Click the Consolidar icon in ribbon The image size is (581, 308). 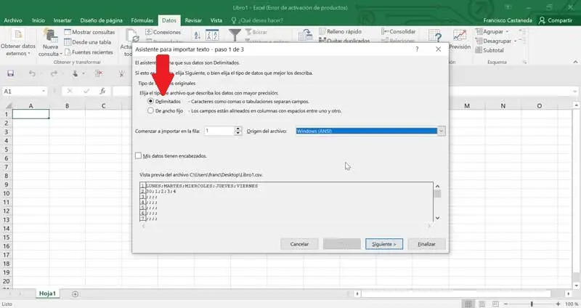click(385, 32)
